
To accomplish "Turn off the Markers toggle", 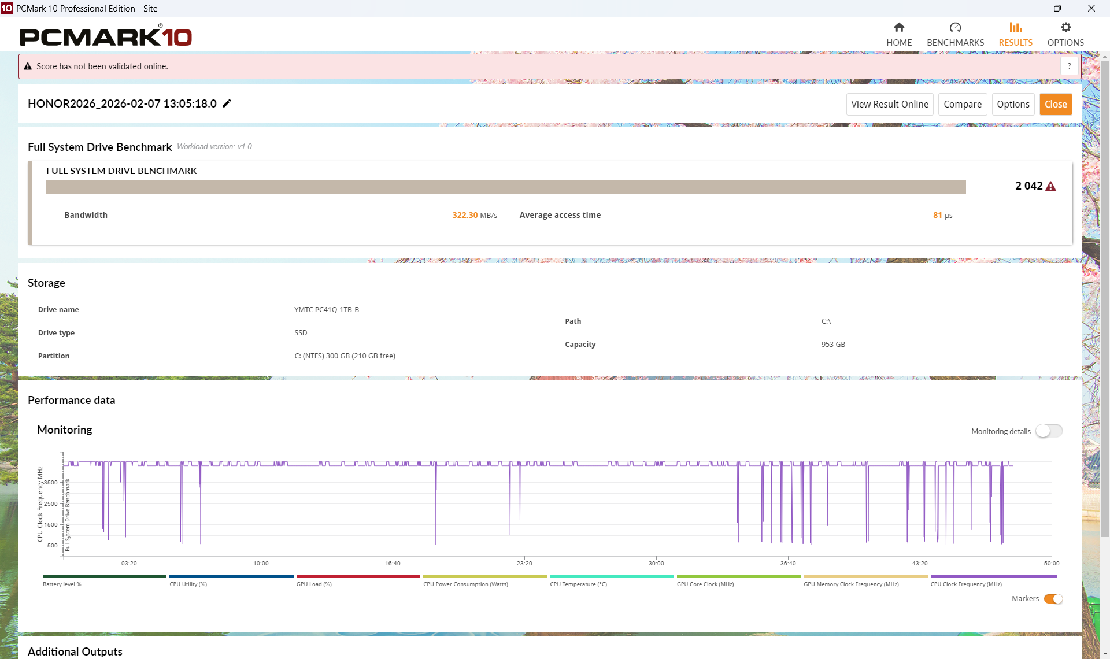I will pyautogui.click(x=1053, y=599).
